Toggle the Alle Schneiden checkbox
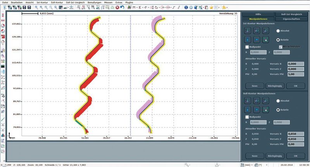Image resolution: width=310 pixels, height=167 pixels. tap(281, 47)
